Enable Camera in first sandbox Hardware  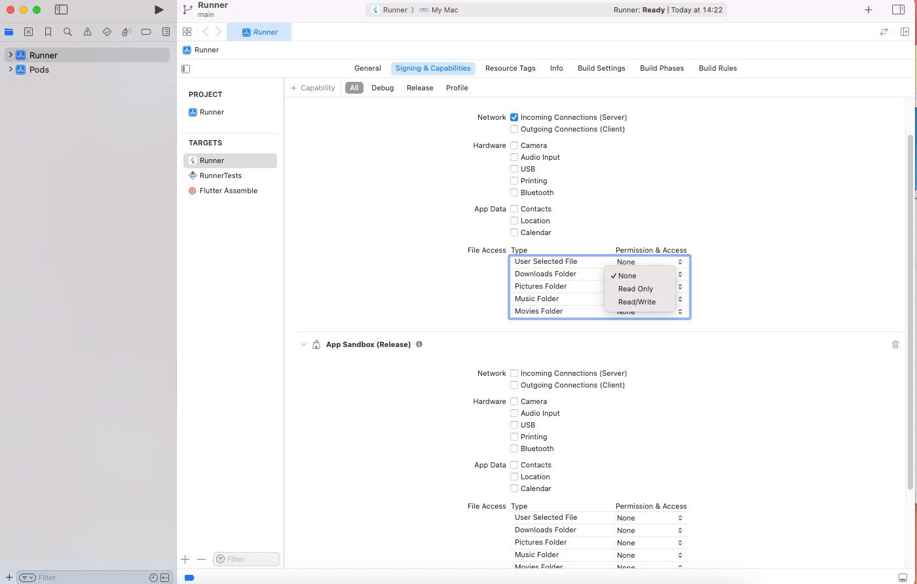click(514, 145)
